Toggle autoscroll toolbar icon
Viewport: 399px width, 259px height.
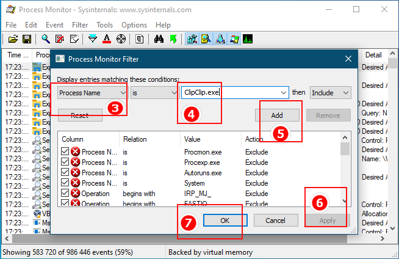(x=60, y=39)
